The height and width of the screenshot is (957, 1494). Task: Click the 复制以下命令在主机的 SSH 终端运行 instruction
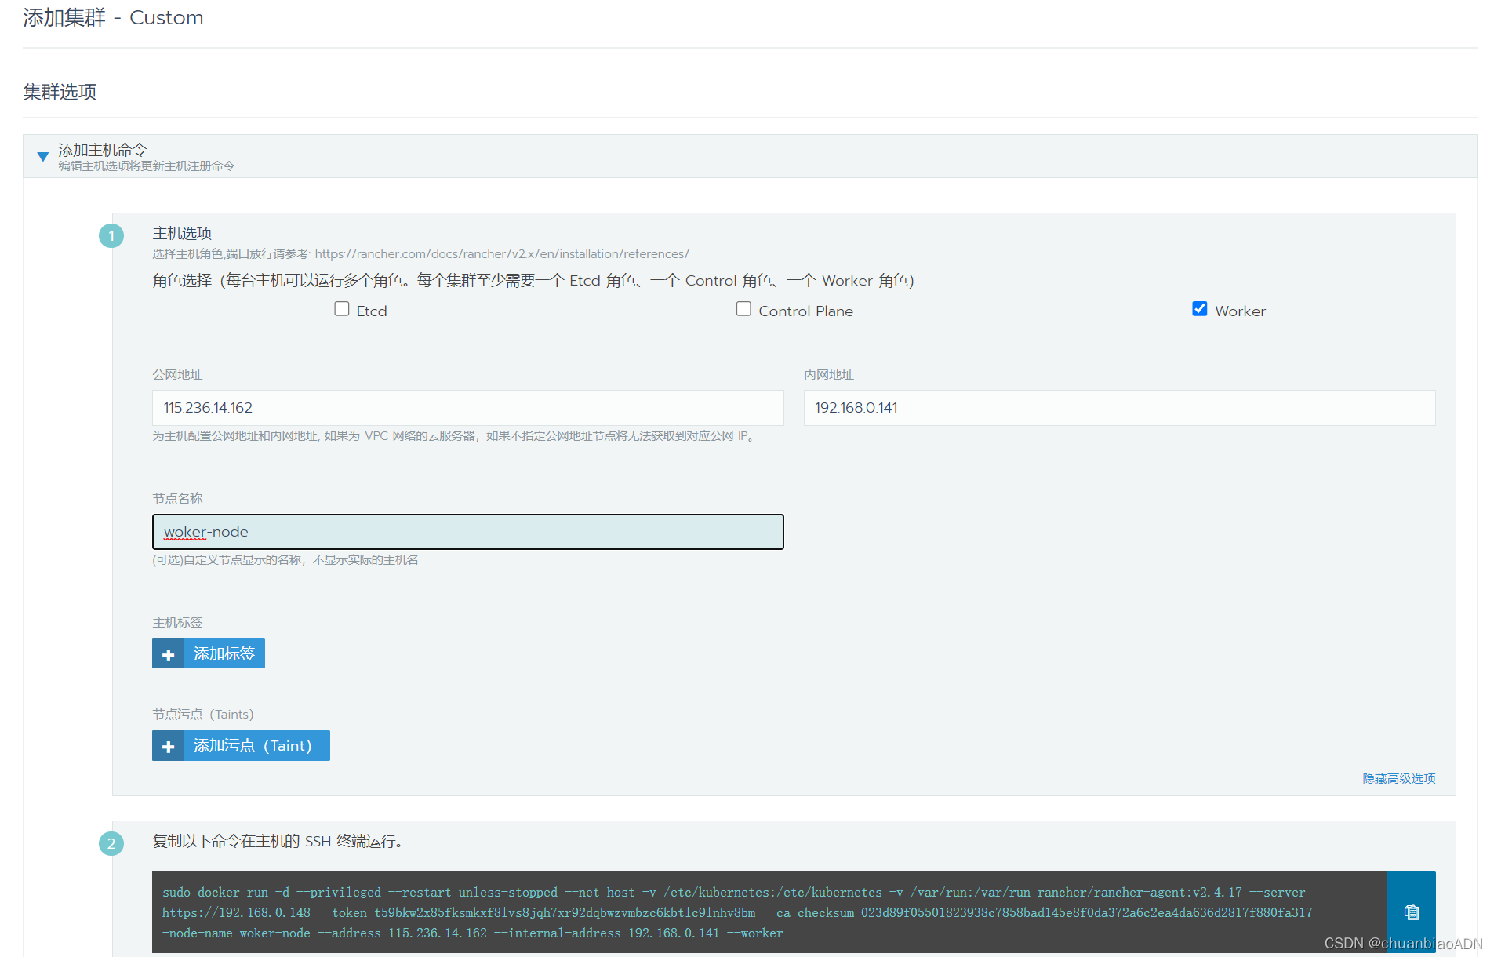pos(278,842)
